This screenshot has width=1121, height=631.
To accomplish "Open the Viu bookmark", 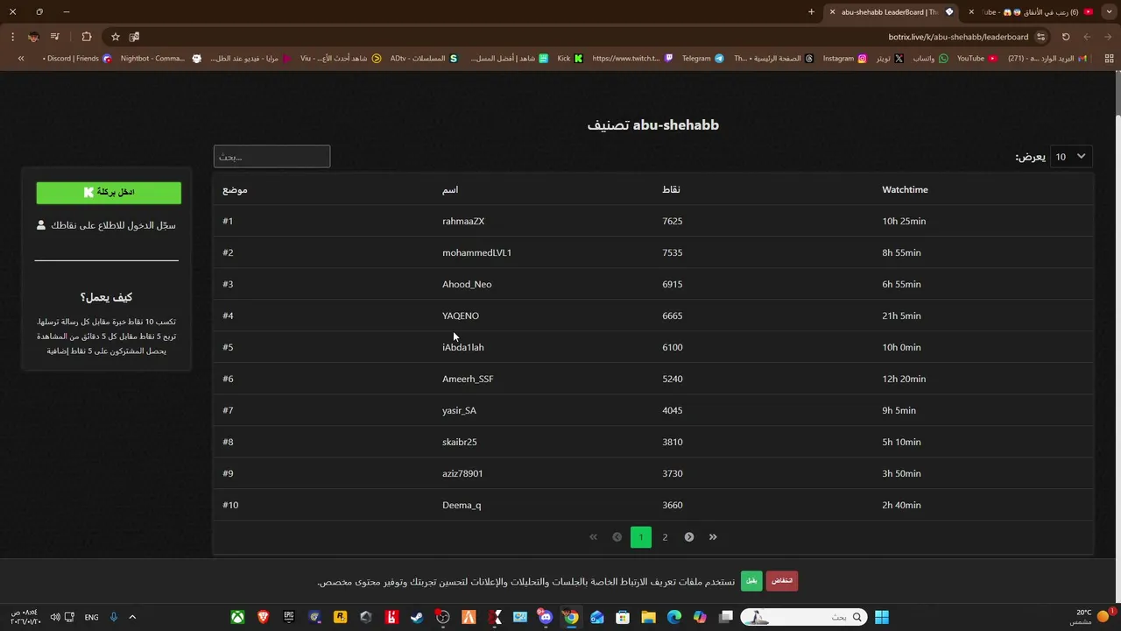I will click(x=341, y=59).
